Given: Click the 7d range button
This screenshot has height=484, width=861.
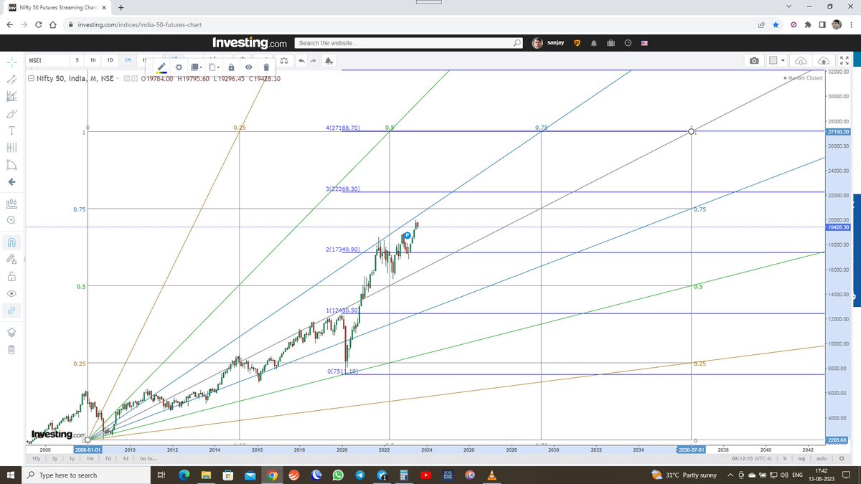Looking at the screenshot, I should coord(108,457).
